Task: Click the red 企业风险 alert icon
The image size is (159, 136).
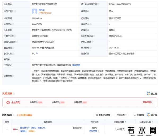Action: click(x=8, y=102)
